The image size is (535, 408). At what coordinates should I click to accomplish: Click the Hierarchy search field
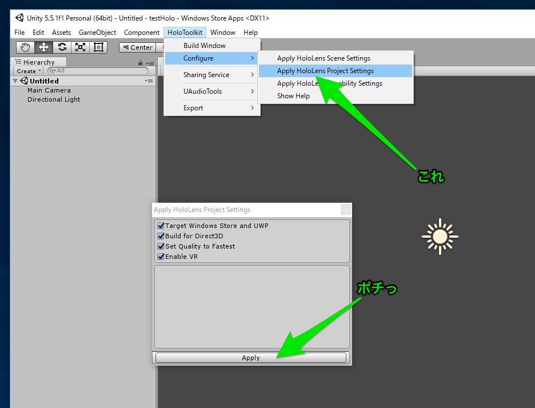(x=98, y=71)
